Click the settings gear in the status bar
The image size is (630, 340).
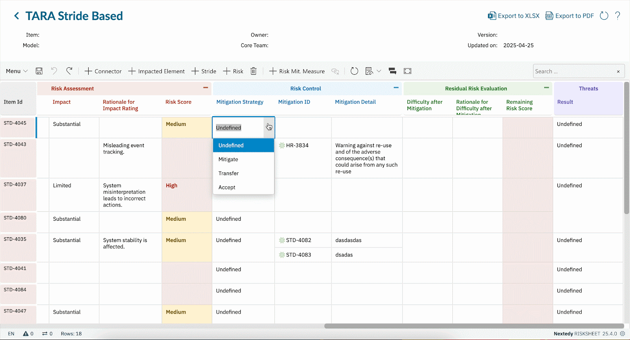623,334
